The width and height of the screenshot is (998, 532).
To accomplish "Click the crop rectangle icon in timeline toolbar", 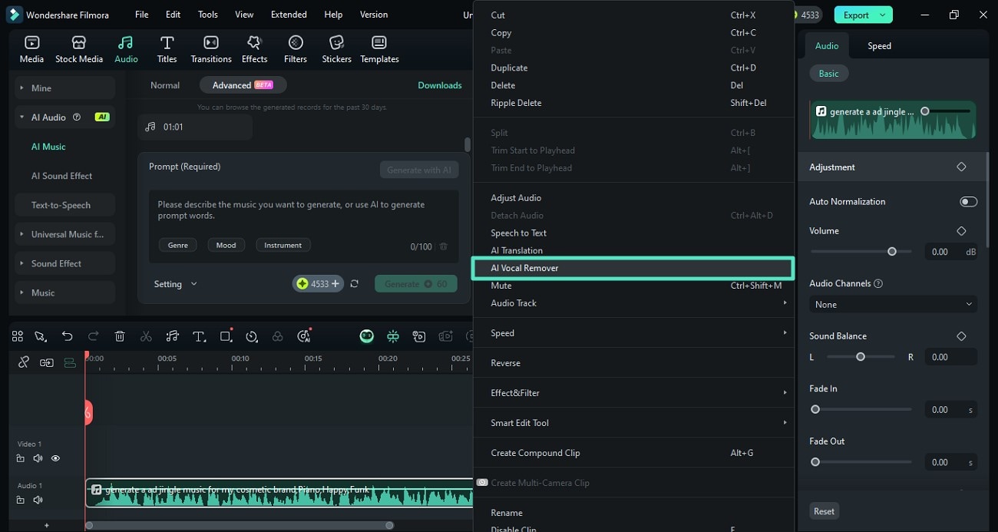I will point(226,336).
